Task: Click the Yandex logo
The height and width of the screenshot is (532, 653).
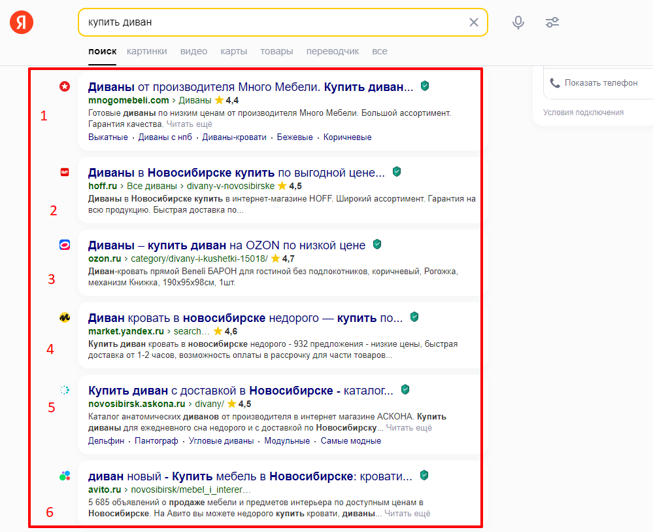Action: pyautogui.click(x=21, y=21)
